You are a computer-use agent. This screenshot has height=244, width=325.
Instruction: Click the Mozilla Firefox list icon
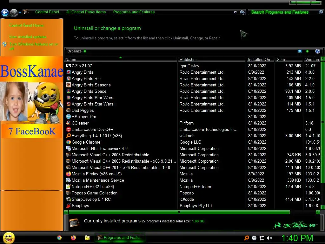coord(69,174)
